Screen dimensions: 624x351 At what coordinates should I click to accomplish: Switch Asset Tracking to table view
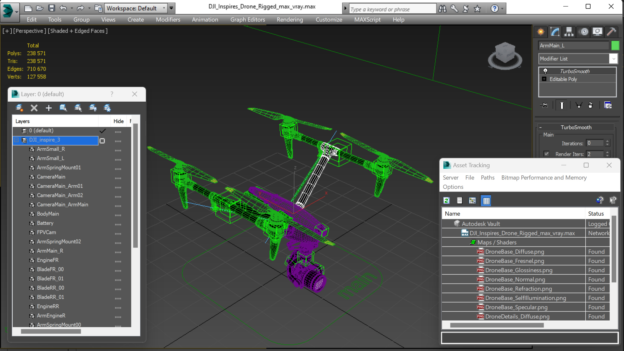point(486,201)
